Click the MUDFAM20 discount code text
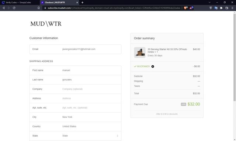This screenshot has height=141, width=236. click(x=143, y=66)
